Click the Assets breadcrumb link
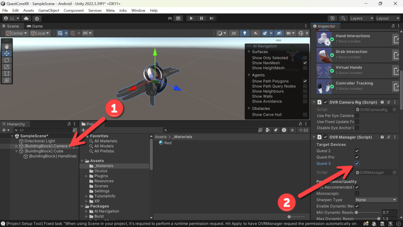Screen dimensions: 403x227 [161, 137]
